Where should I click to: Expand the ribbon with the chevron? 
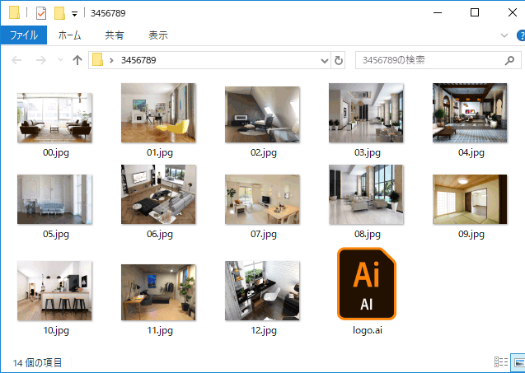[505, 35]
